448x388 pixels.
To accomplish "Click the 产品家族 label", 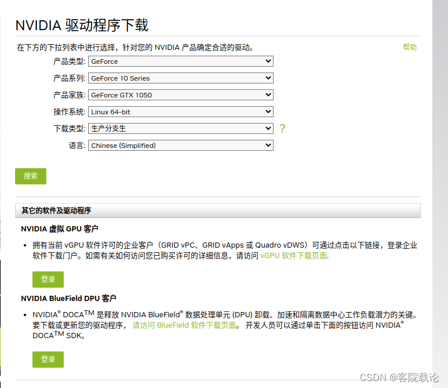I will pyautogui.click(x=70, y=95).
